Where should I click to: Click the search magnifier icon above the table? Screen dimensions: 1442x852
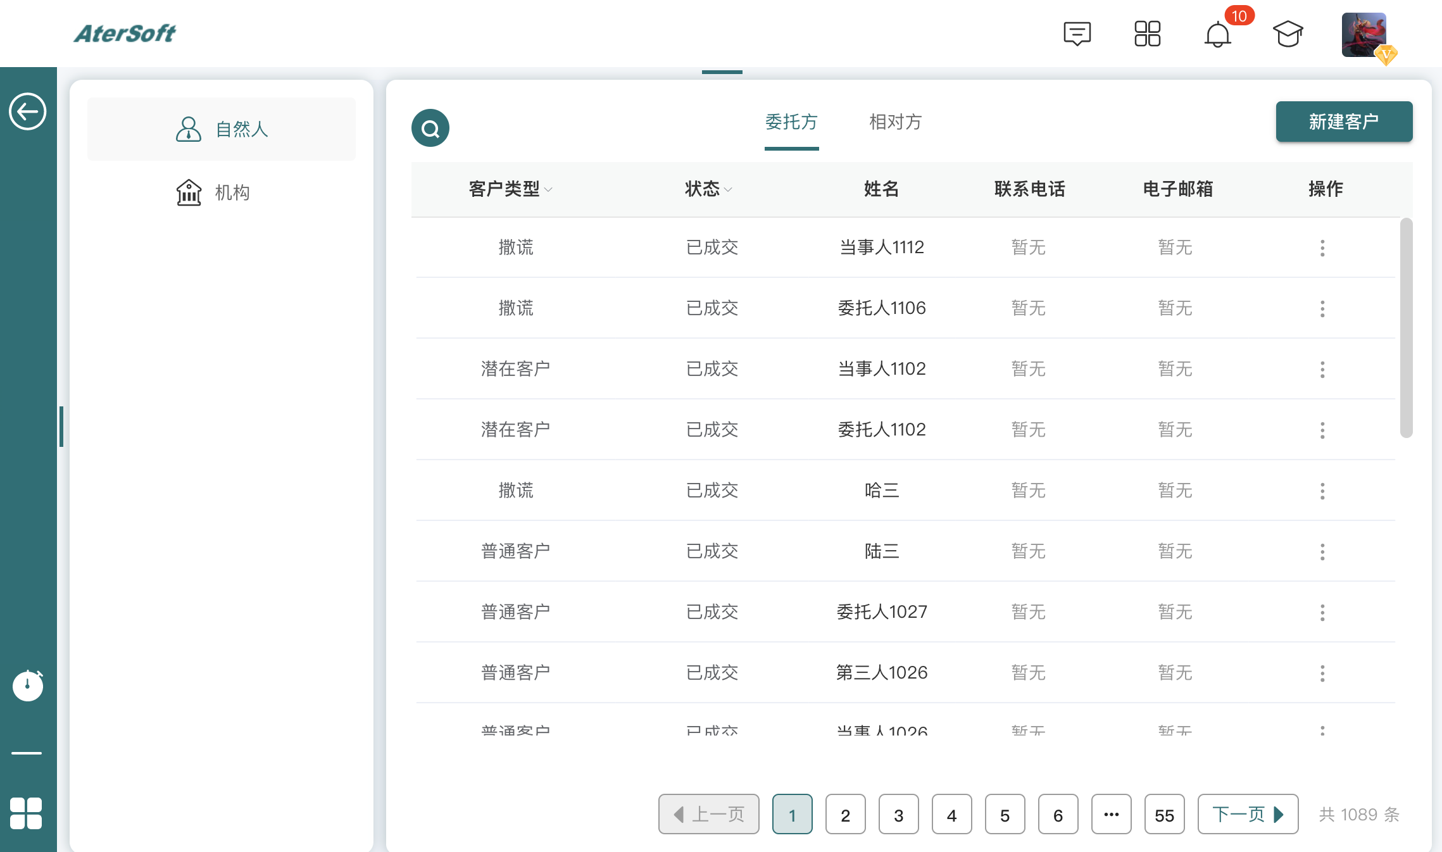coord(430,127)
